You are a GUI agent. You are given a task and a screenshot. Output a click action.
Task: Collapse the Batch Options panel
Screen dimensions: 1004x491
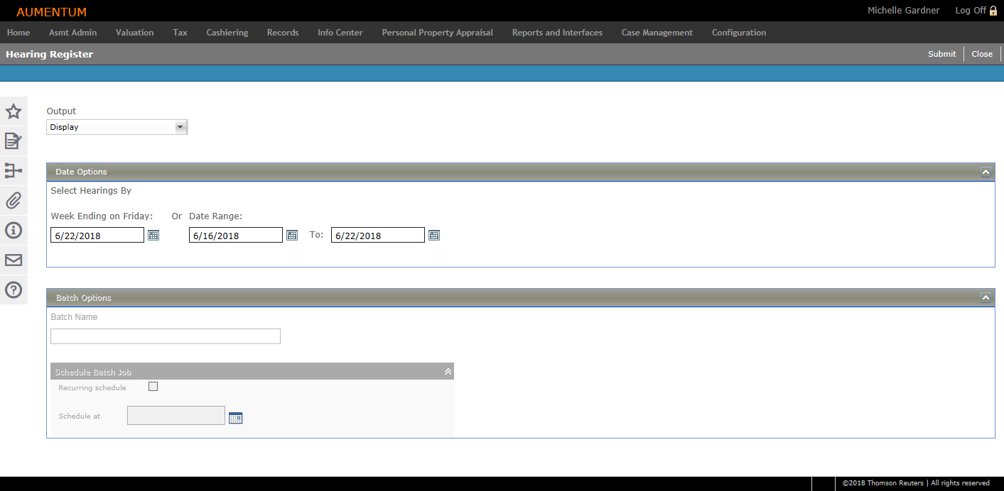click(986, 298)
